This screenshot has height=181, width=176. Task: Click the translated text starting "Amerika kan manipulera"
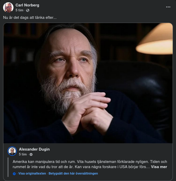point(78,162)
